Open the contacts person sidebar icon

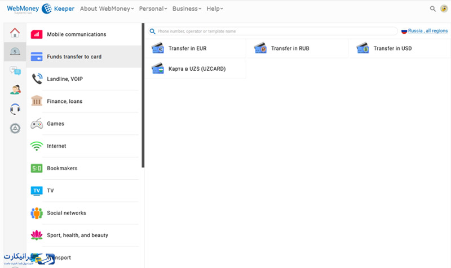tap(15, 90)
